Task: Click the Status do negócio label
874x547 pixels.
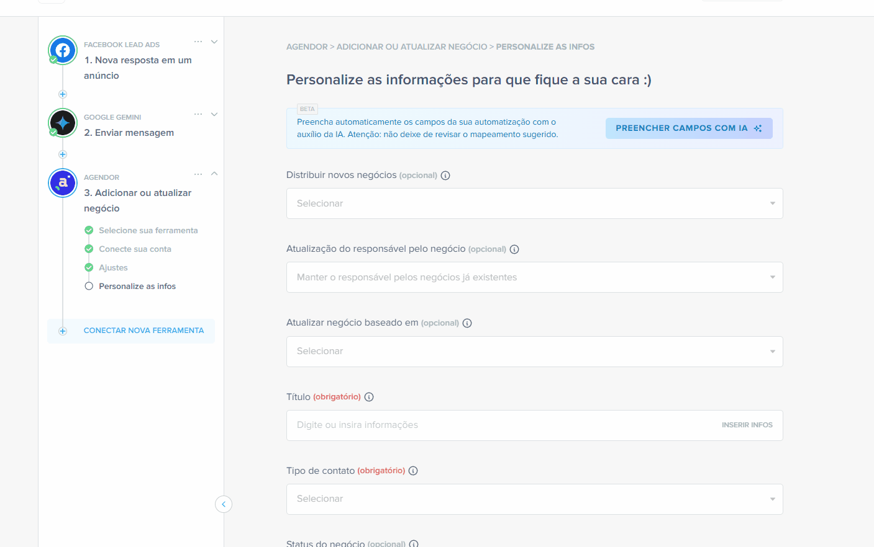Action: click(x=325, y=543)
